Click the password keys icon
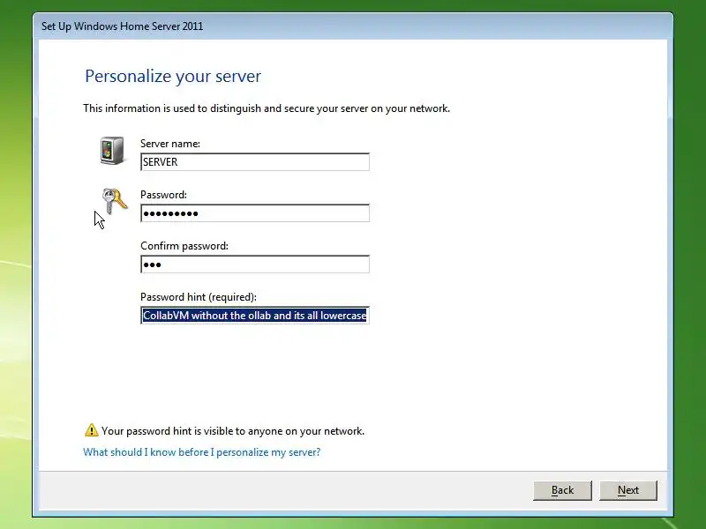The image size is (706, 529). (115, 201)
